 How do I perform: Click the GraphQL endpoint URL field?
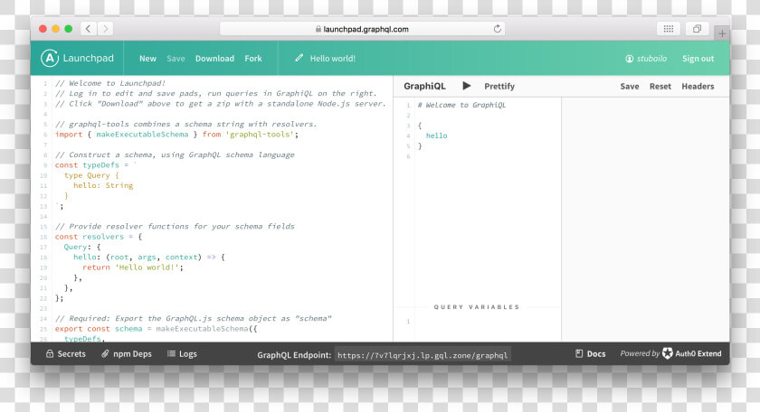423,355
